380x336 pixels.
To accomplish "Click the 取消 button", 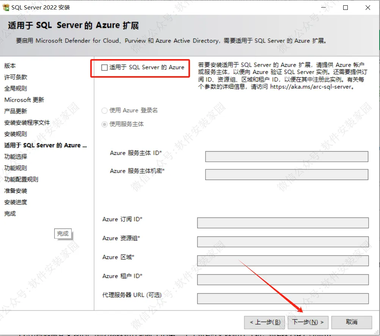I will (352, 322).
